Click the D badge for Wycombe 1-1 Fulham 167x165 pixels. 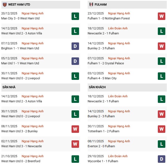pos(162,159)
